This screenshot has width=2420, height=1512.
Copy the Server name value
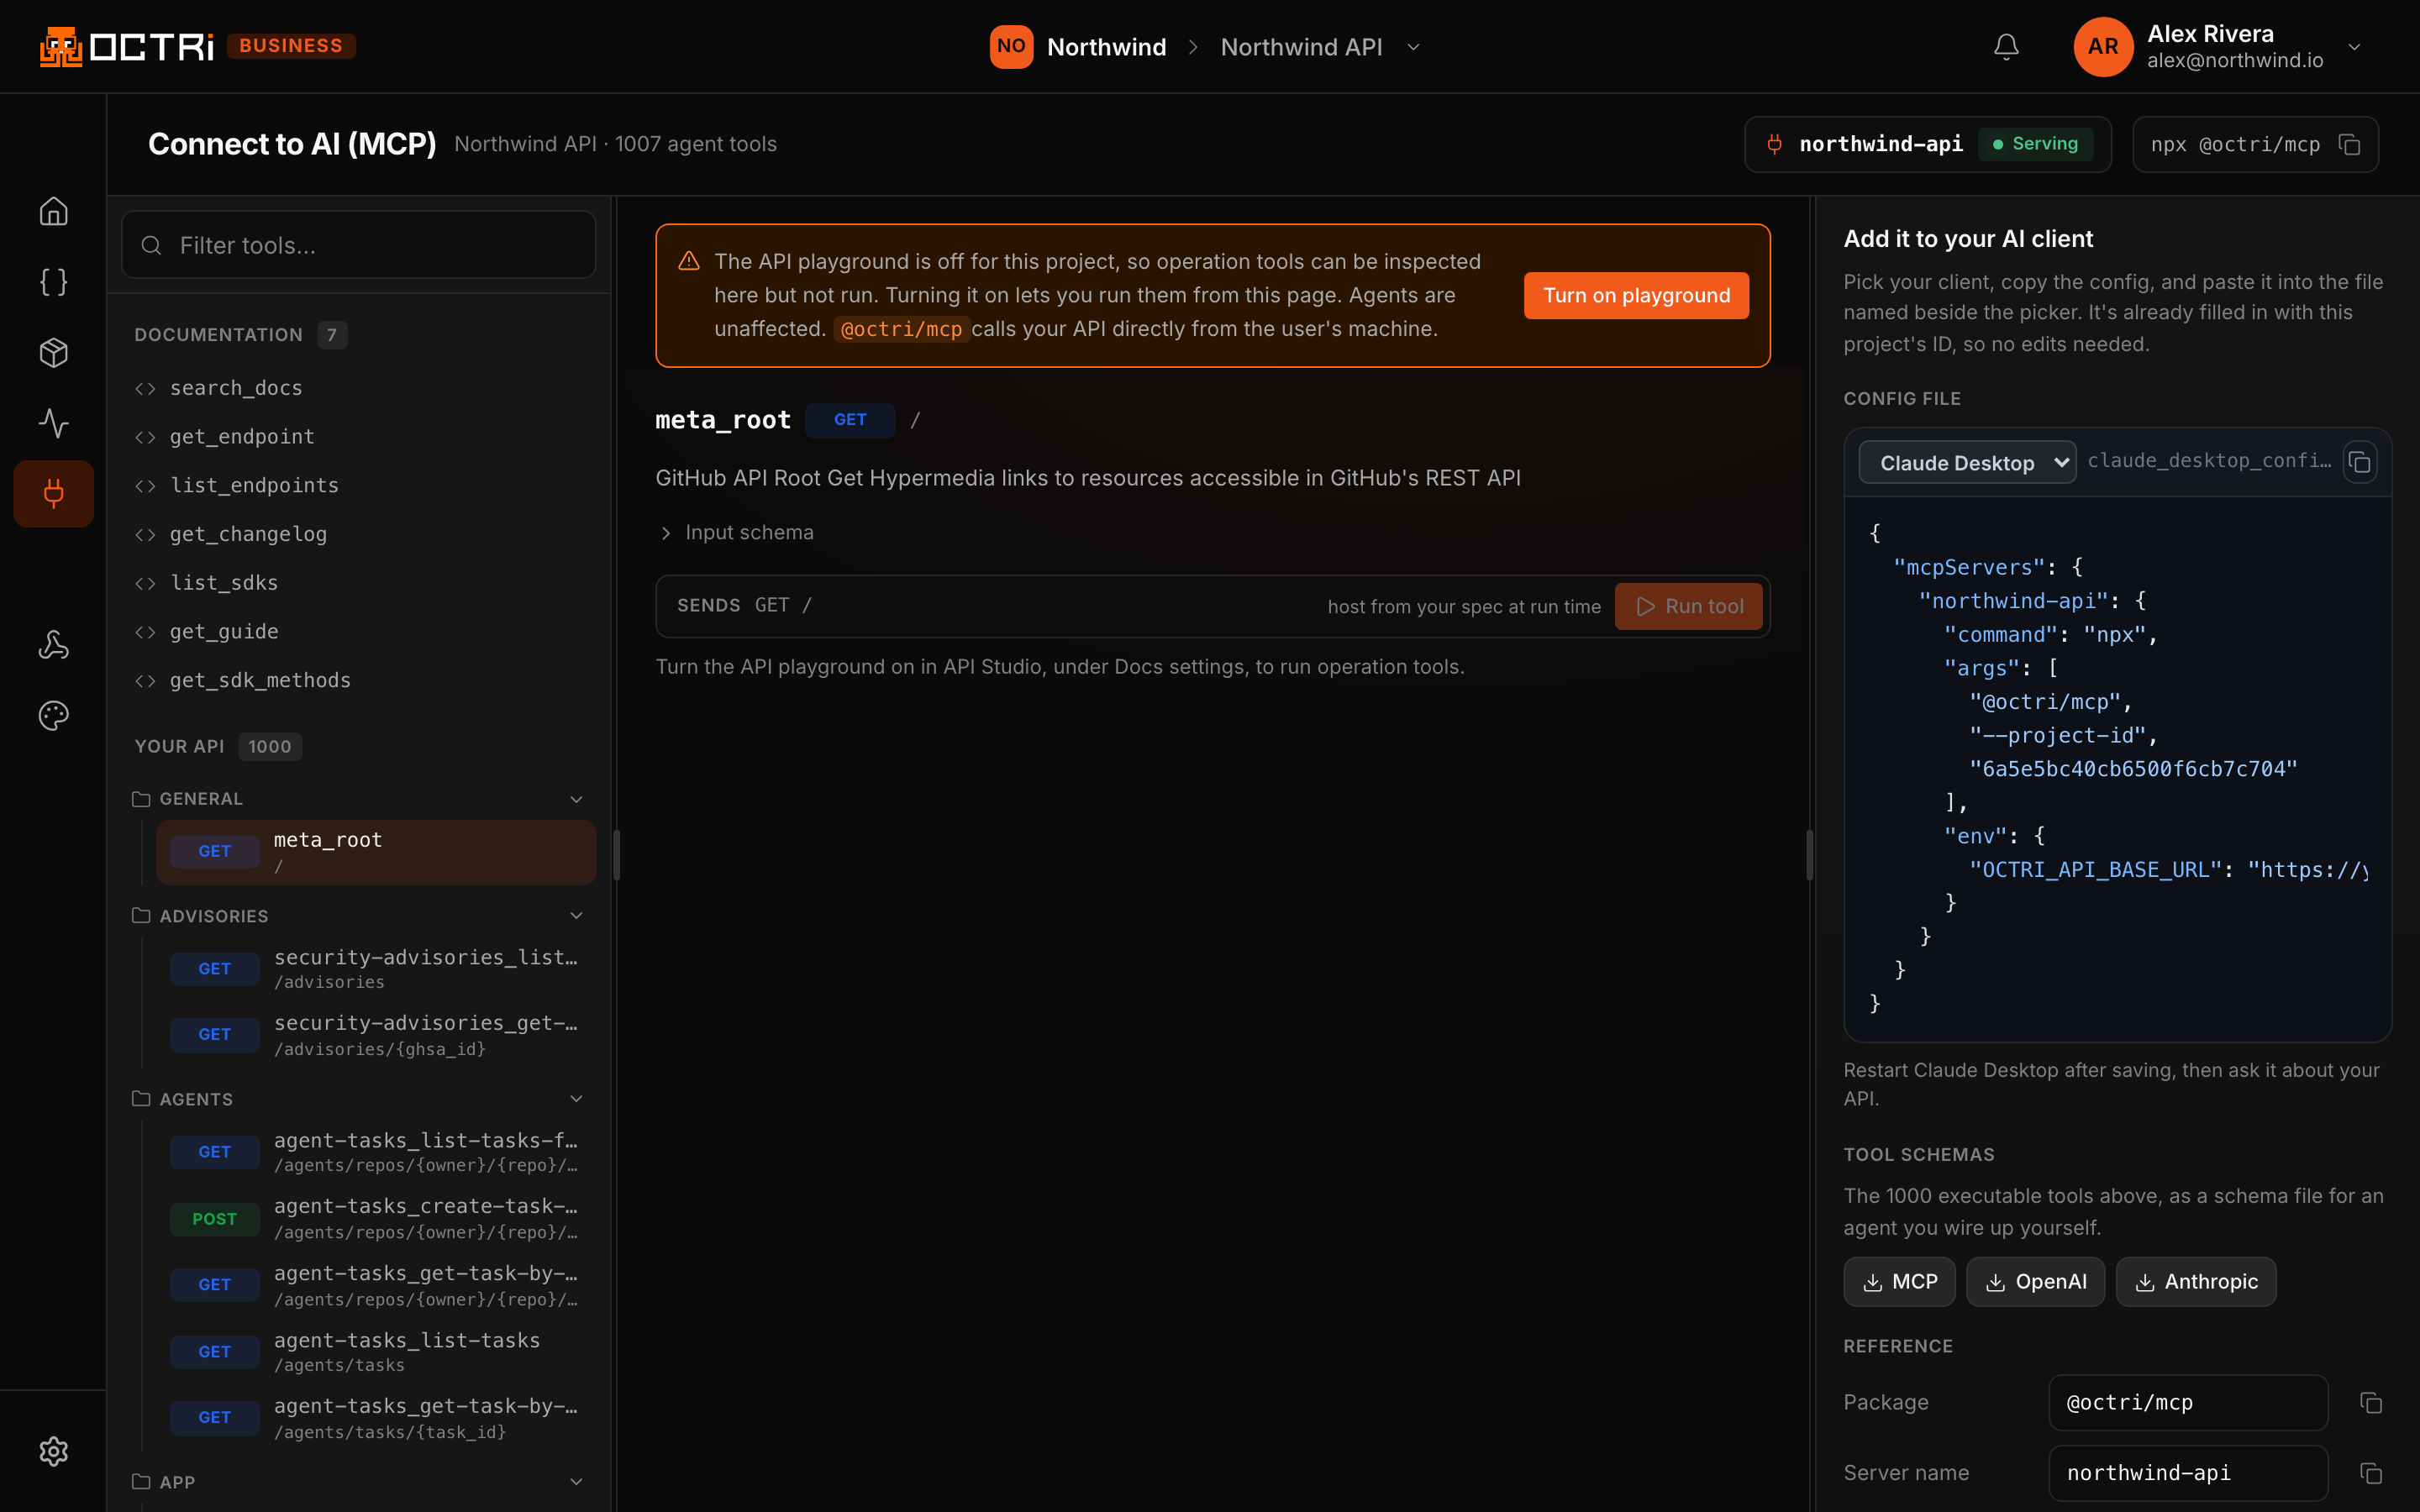pyautogui.click(x=2371, y=1473)
